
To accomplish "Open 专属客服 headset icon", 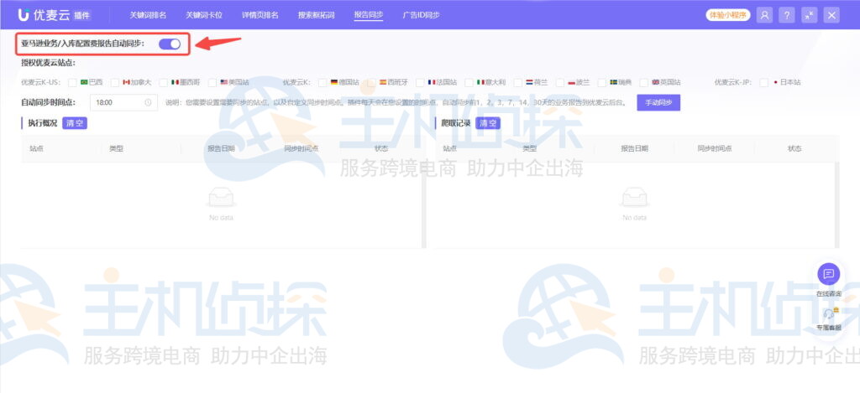I will (828, 315).
